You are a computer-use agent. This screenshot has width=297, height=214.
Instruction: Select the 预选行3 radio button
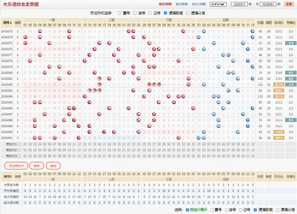click(19, 156)
